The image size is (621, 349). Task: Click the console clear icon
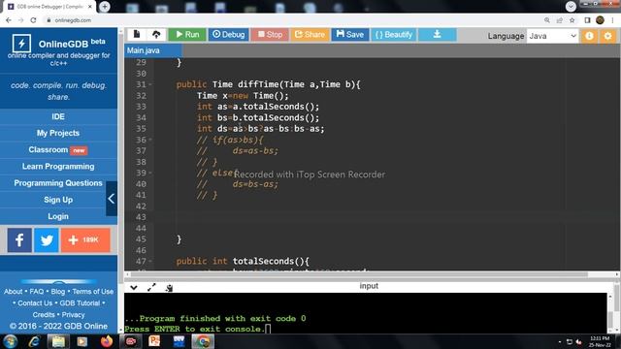(169, 288)
